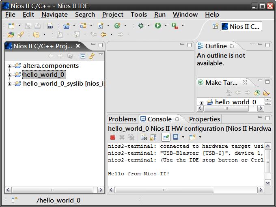Select the Nios II C/C++ perspective button
The image size is (276, 207).
coord(241,26)
